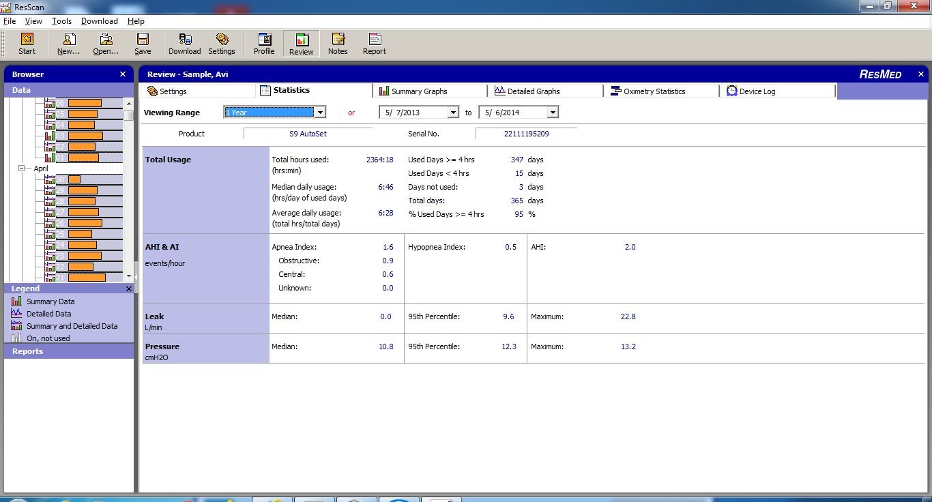Open a patient file with Open icon

click(106, 44)
